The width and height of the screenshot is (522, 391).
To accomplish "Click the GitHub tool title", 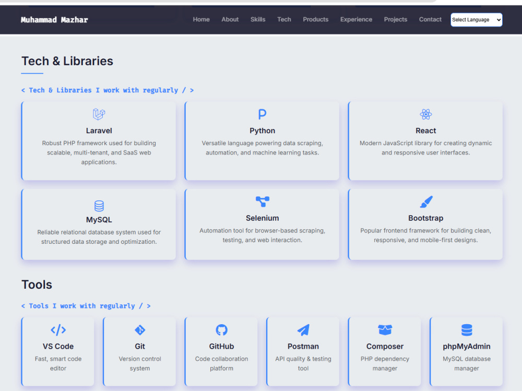I will 221,347.
